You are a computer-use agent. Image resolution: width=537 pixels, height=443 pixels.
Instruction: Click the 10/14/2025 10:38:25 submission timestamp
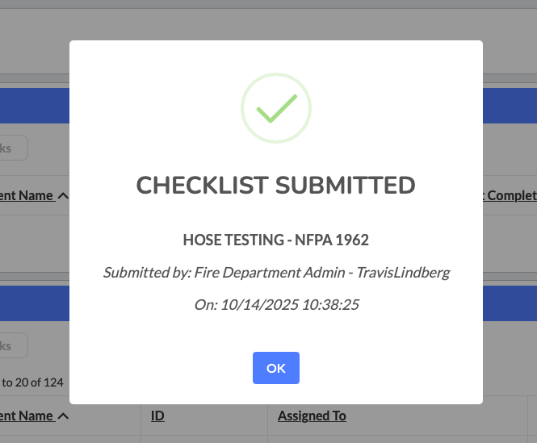coord(290,305)
